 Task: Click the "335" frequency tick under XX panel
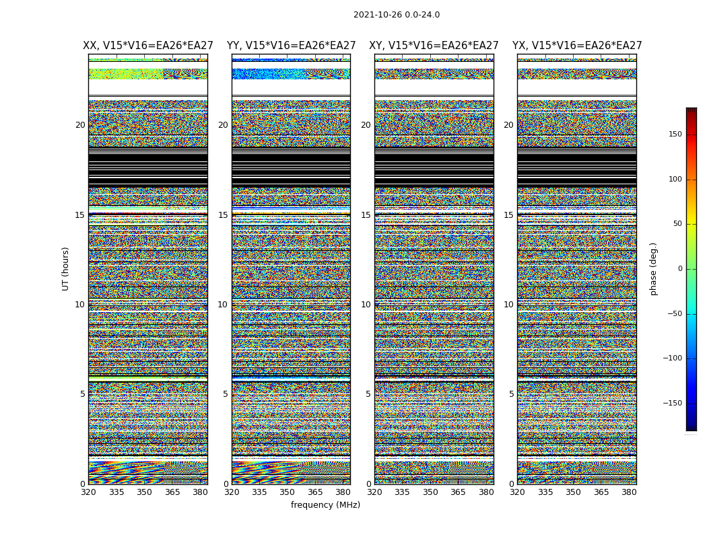click(x=116, y=492)
